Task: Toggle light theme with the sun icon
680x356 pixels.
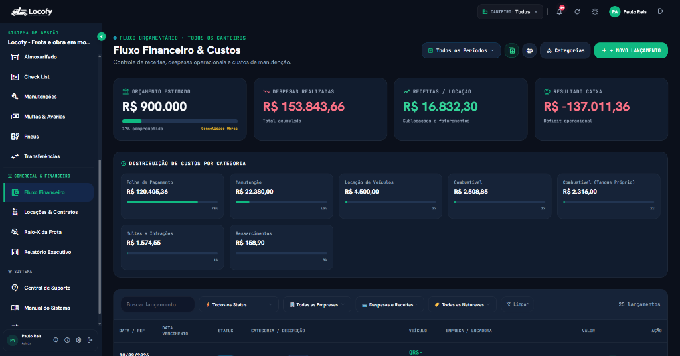Action: pyautogui.click(x=595, y=12)
